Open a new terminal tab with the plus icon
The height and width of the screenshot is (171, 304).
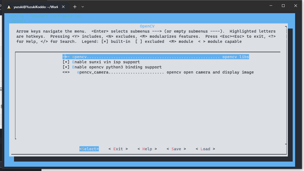tap(75, 7)
